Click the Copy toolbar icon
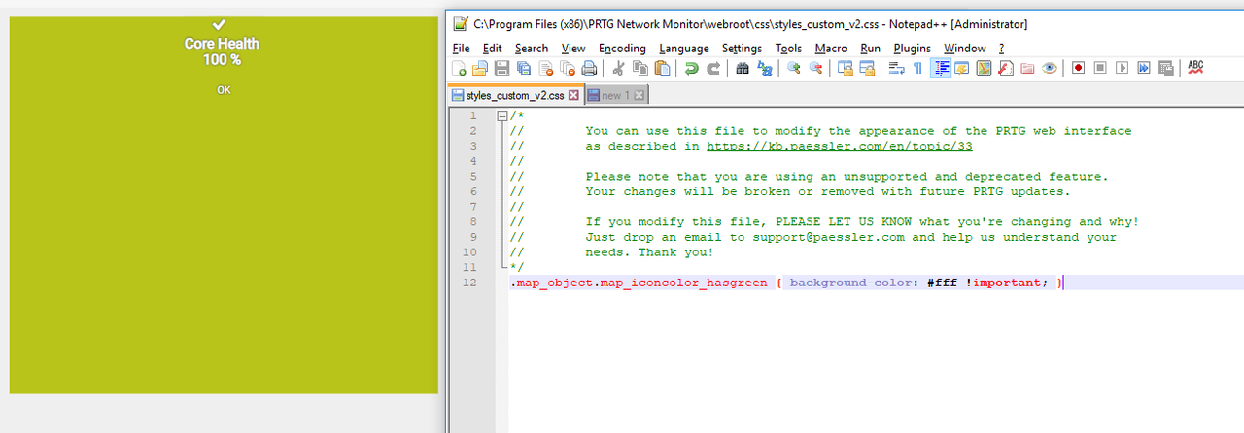The width and height of the screenshot is (1244, 433). (639, 68)
